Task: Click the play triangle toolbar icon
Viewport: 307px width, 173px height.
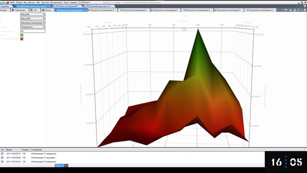Action: [302, 10]
